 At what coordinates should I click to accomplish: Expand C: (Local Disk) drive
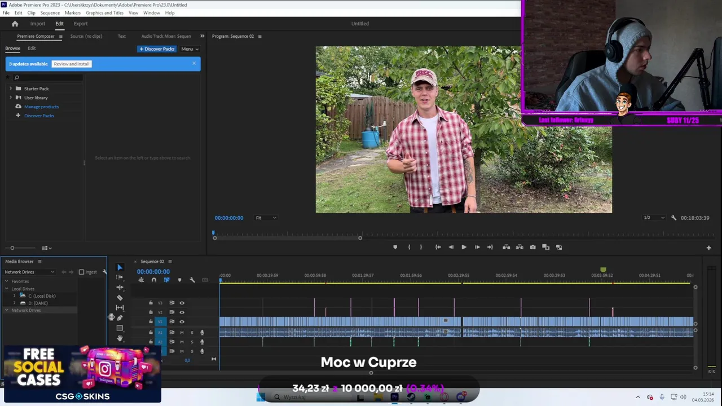point(15,296)
